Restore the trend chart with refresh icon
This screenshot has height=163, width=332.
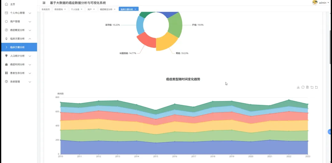(x=303, y=87)
